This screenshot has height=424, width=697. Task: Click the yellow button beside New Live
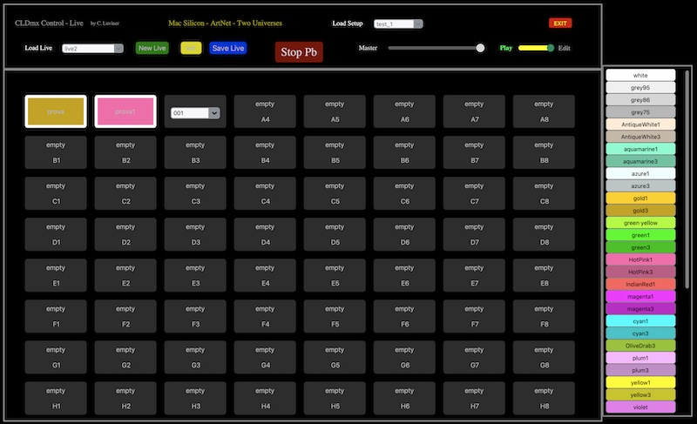[x=191, y=48]
